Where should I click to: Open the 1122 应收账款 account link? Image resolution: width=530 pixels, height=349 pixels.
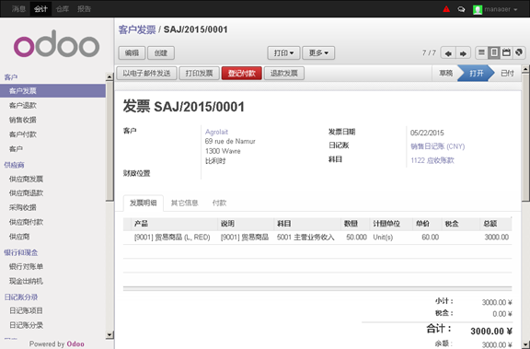coord(432,160)
